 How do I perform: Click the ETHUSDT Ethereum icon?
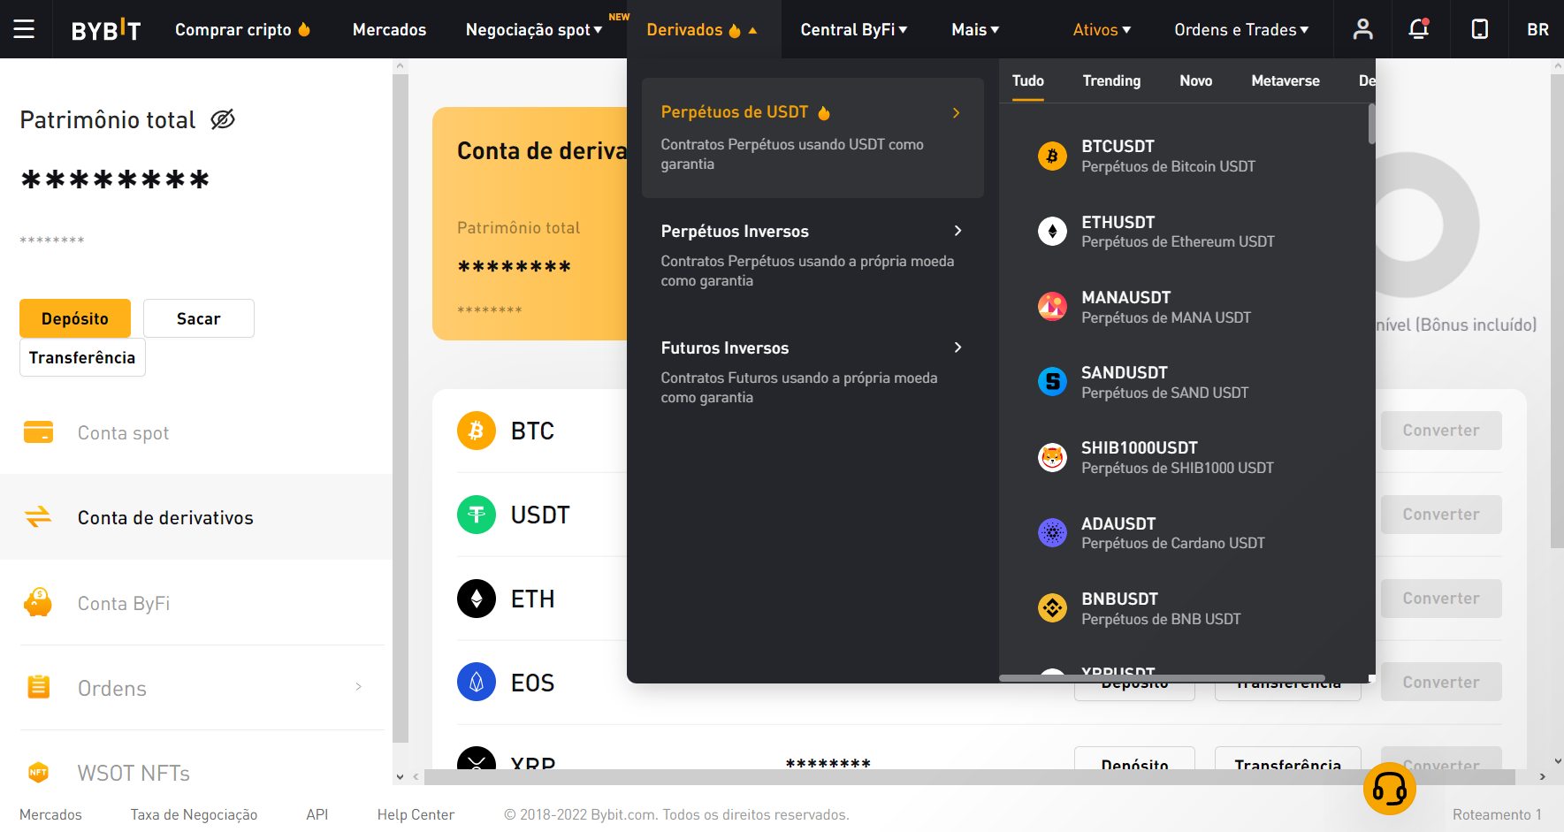(x=1052, y=232)
